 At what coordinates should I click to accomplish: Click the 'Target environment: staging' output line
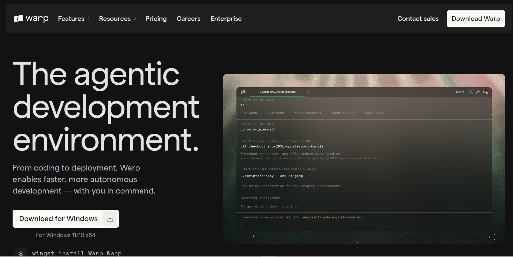[269, 207]
